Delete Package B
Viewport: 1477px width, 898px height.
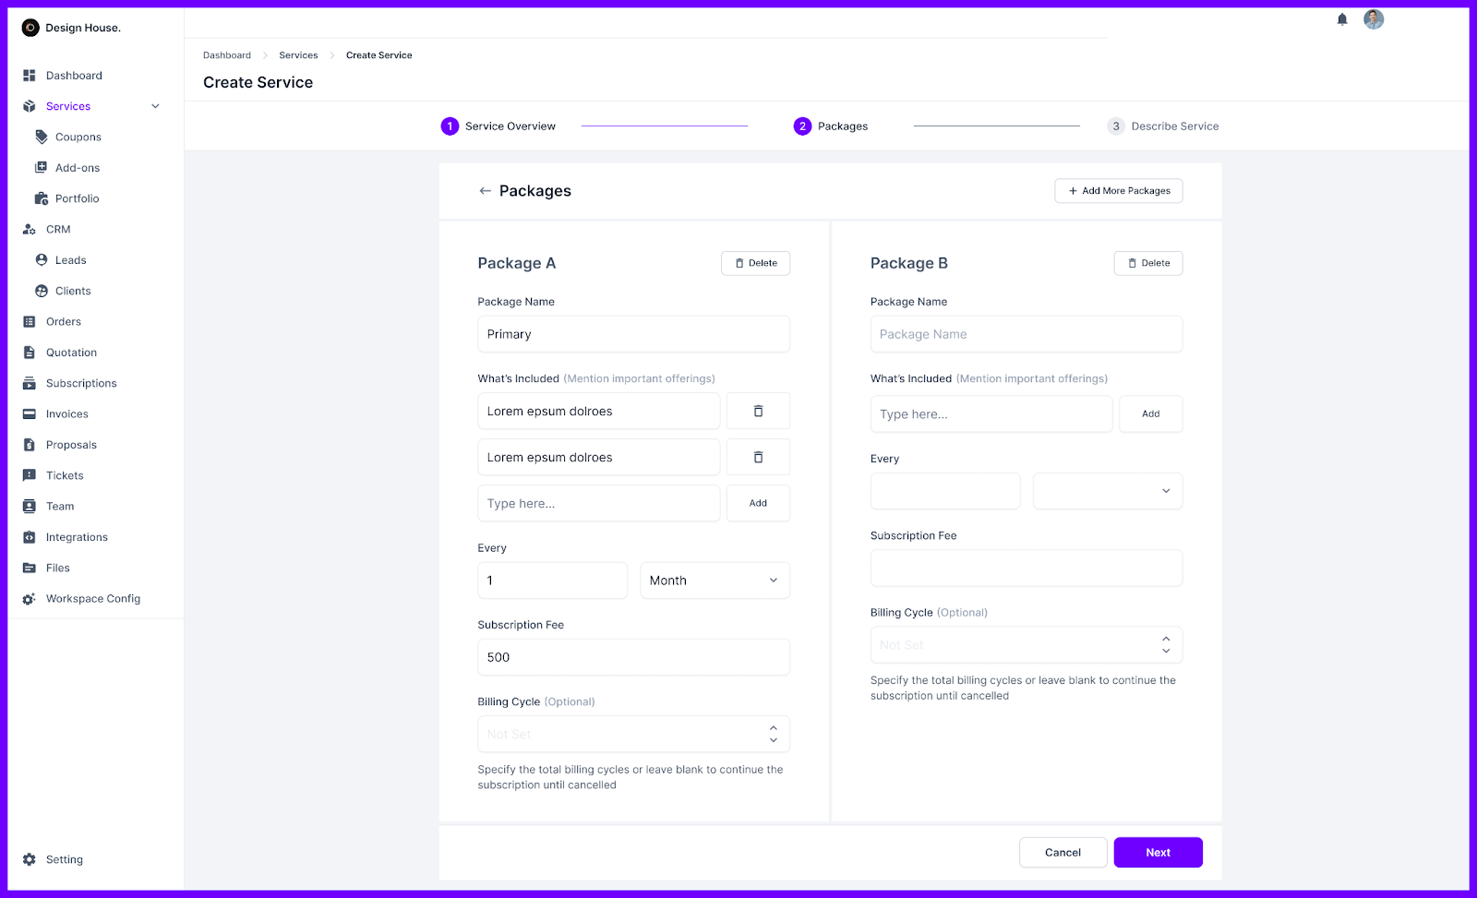pos(1147,263)
